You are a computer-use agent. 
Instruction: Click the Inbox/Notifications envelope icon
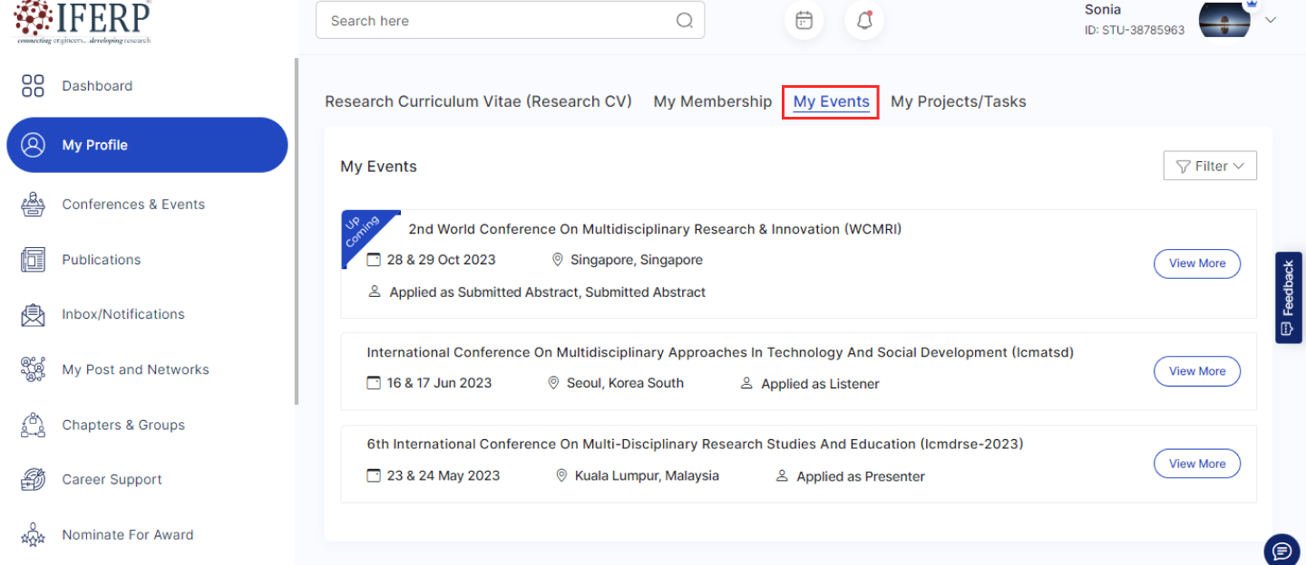(x=33, y=314)
